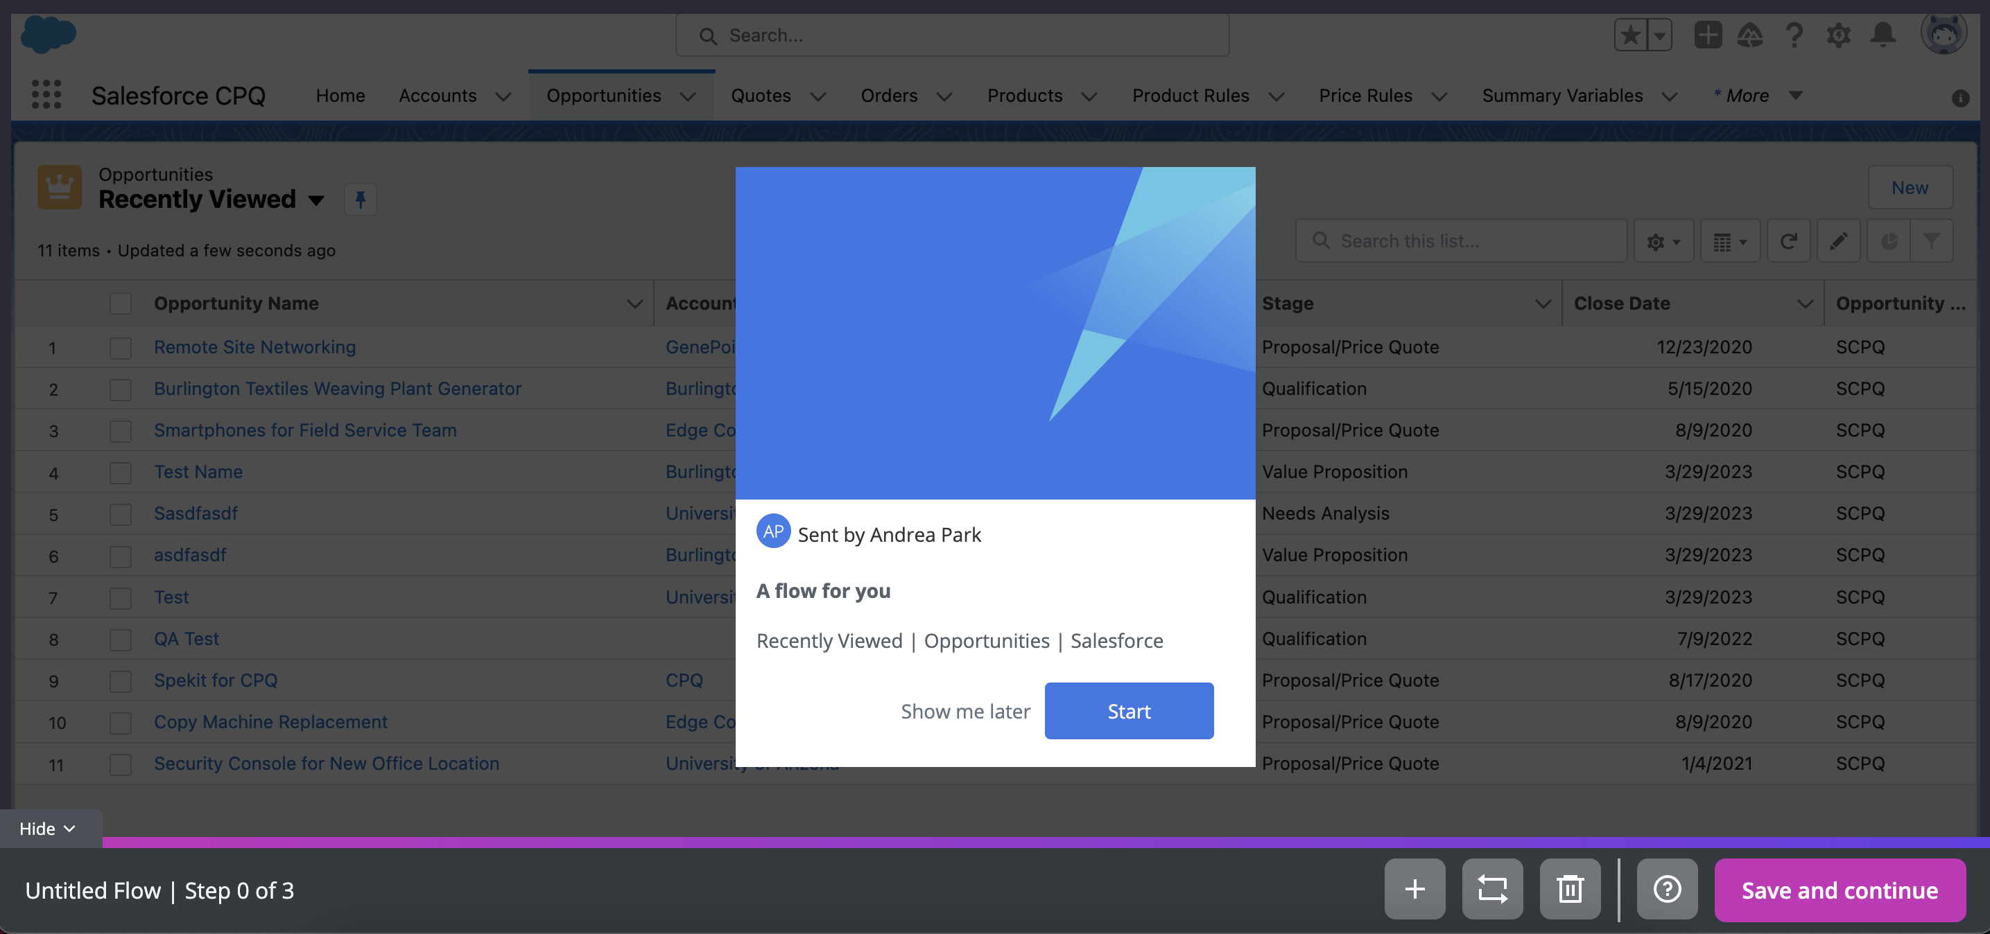Click Show me later
This screenshot has width=1990, height=934.
coord(965,711)
